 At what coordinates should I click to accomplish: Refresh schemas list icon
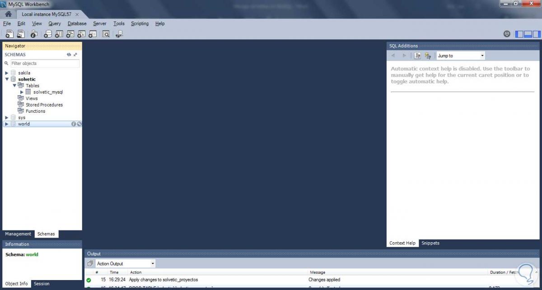tap(69, 55)
